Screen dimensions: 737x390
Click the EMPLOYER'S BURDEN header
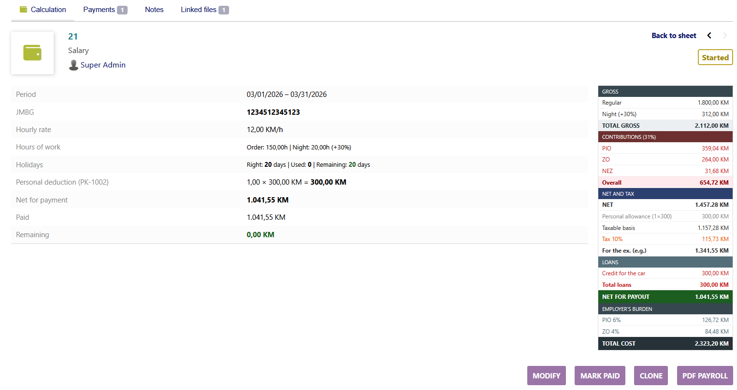tap(665, 309)
